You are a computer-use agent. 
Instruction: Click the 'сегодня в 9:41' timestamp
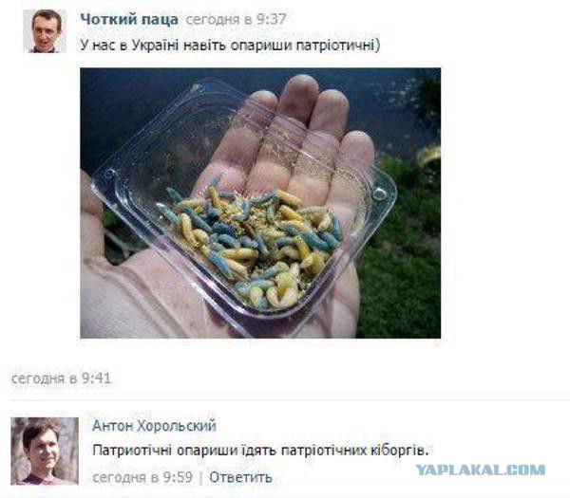(x=61, y=378)
